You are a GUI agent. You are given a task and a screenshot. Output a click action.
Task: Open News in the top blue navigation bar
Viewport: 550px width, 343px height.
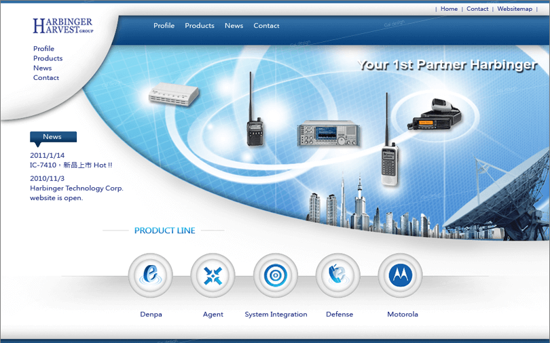click(234, 26)
